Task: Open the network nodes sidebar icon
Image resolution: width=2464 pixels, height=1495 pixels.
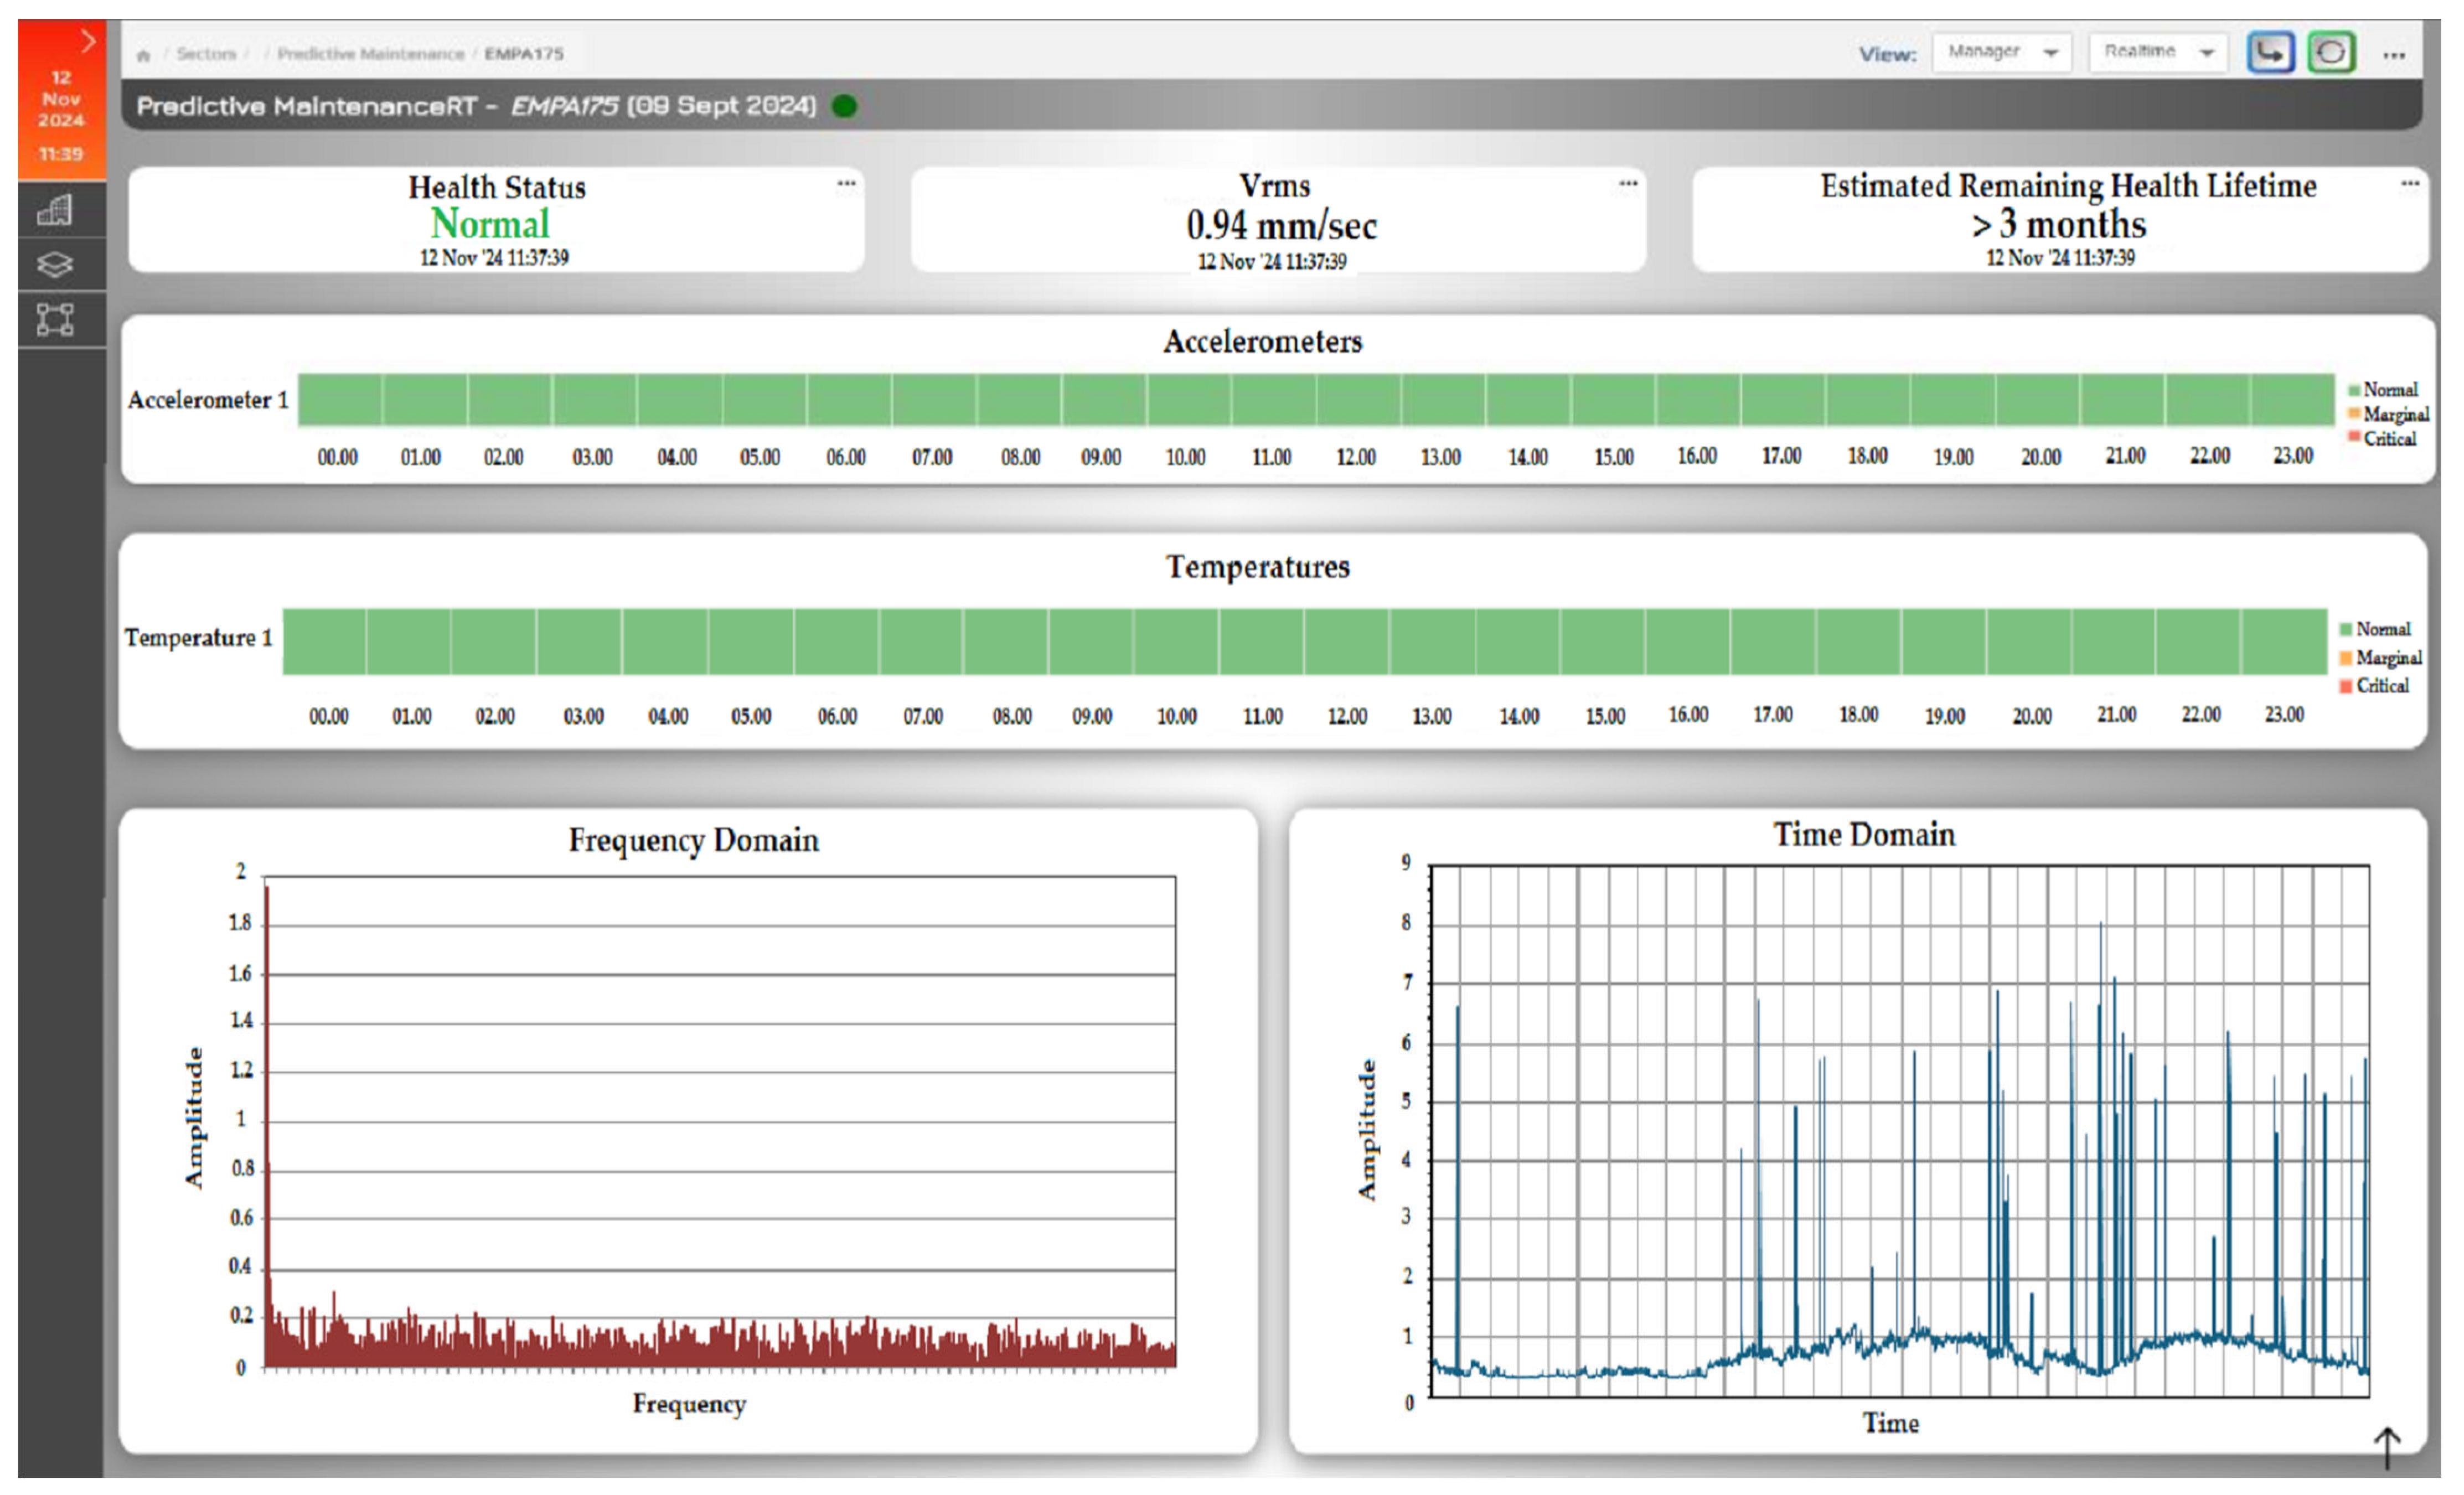Action: tap(55, 320)
